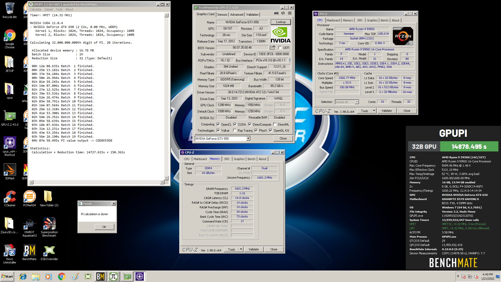This screenshot has width=501, height=282.
Task: Toggle the Ray Tracing checkbox
Action: [235, 131]
